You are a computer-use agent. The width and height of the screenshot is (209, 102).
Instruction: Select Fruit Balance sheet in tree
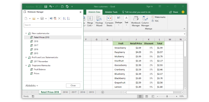click(x=40, y=69)
